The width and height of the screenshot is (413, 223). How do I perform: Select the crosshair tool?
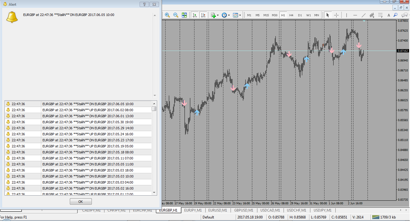coord(336,15)
